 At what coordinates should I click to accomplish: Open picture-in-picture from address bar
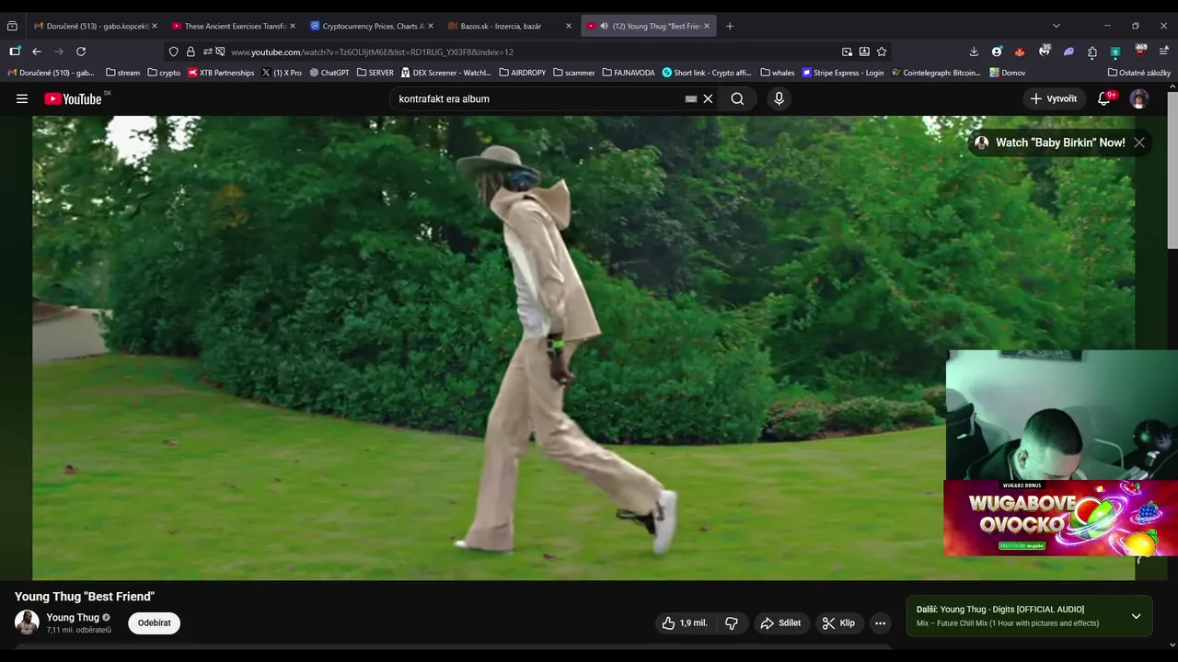pyautogui.click(x=847, y=51)
